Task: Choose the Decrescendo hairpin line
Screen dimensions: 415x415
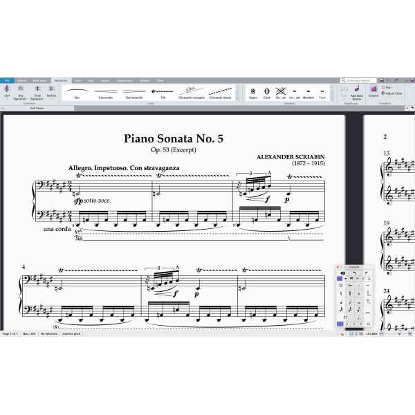Action: pos(134,93)
